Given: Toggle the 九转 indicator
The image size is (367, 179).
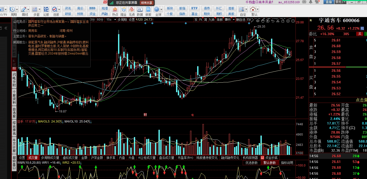Looking at the screenshot, I should coord(211,20).
